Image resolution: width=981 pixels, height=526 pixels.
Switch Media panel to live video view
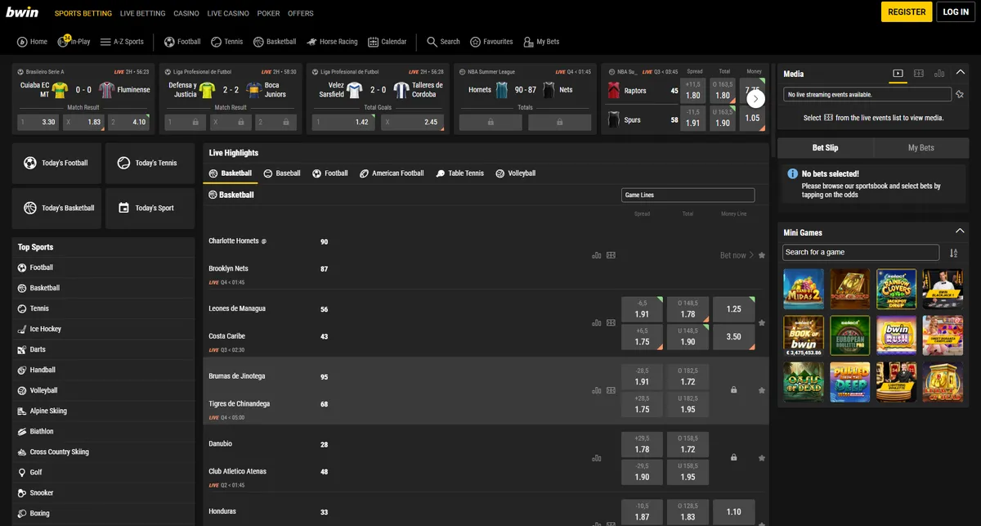coord(898,74)
